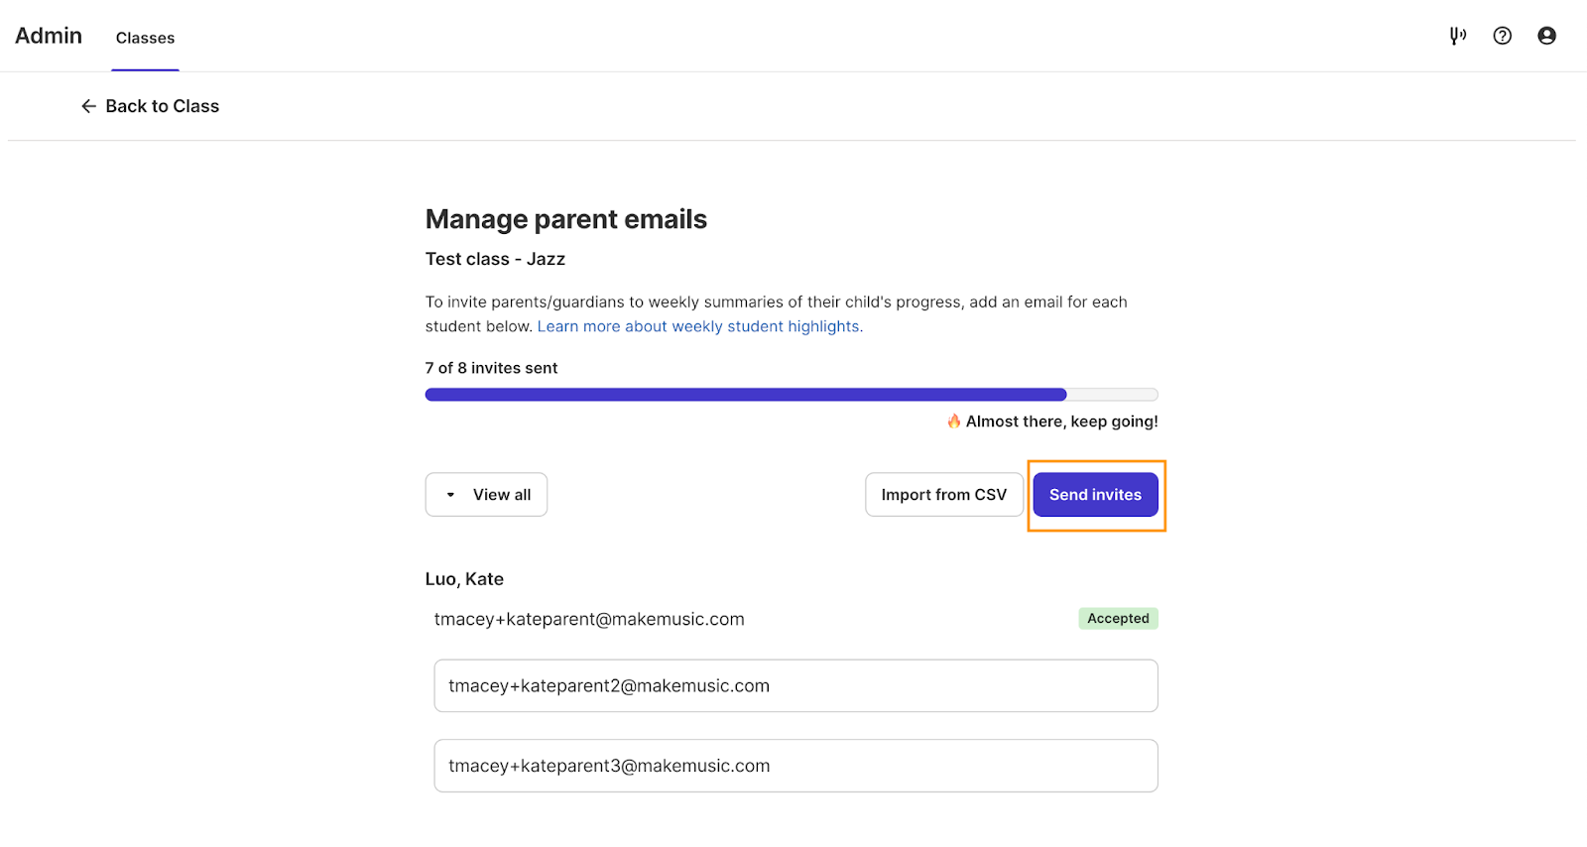This screenshot has height=847, width=1587.
Task: Send invites to parents
Action: (1096, 495)
